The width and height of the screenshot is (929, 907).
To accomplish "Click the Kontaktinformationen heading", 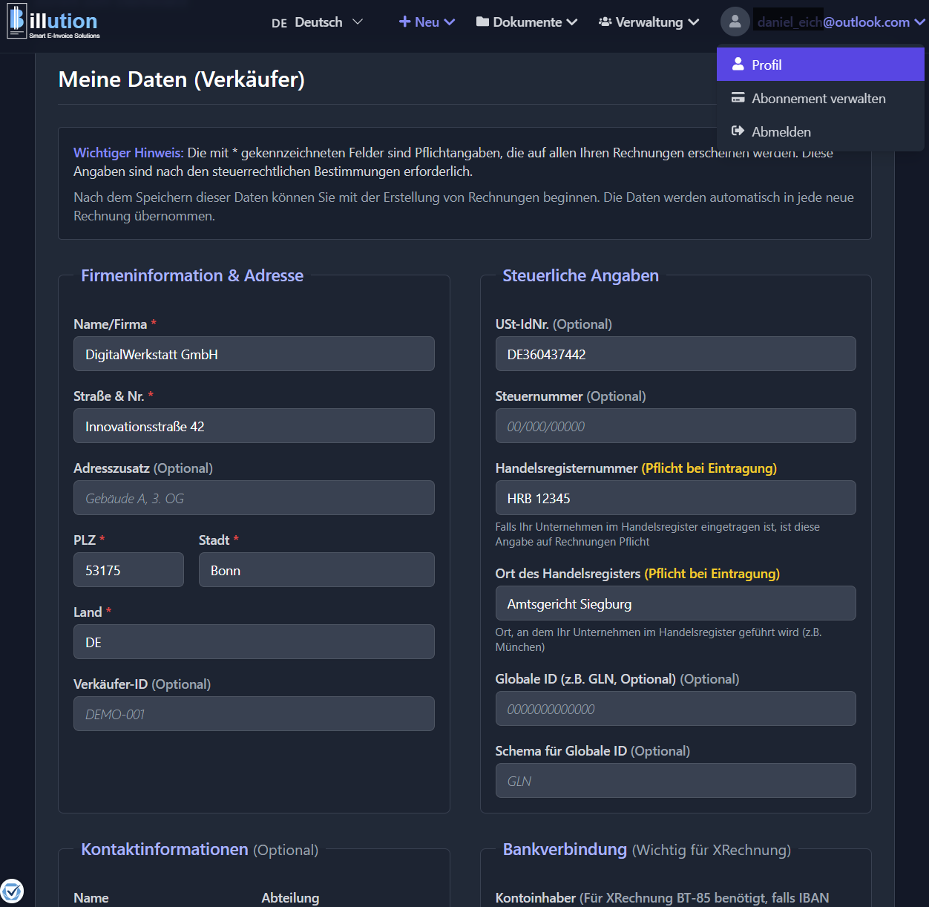I will click(165, 849).
